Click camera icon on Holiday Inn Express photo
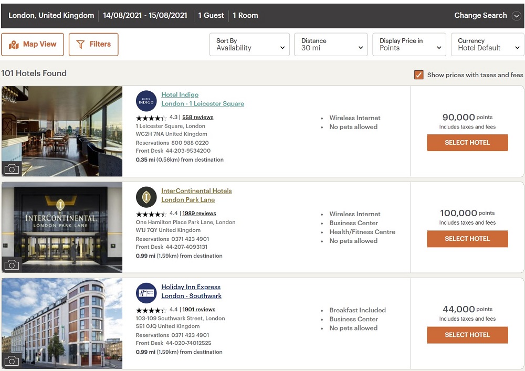Screen dimensions: 525x371 [x=12, y=361]
